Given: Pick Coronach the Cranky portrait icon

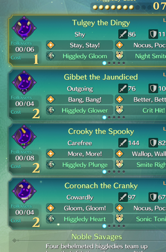Looking at the screenshot, I should tap(24, 191).
